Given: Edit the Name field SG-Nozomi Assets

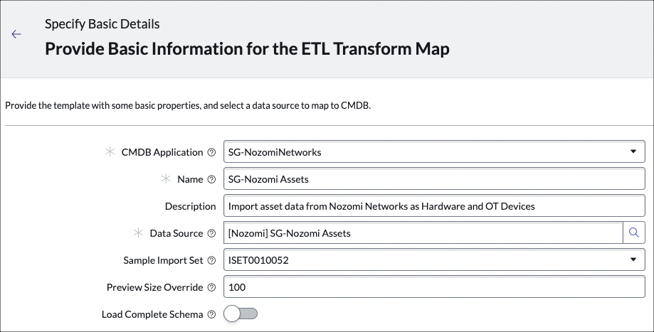Looking at the screenshot, I should point(434,178).
